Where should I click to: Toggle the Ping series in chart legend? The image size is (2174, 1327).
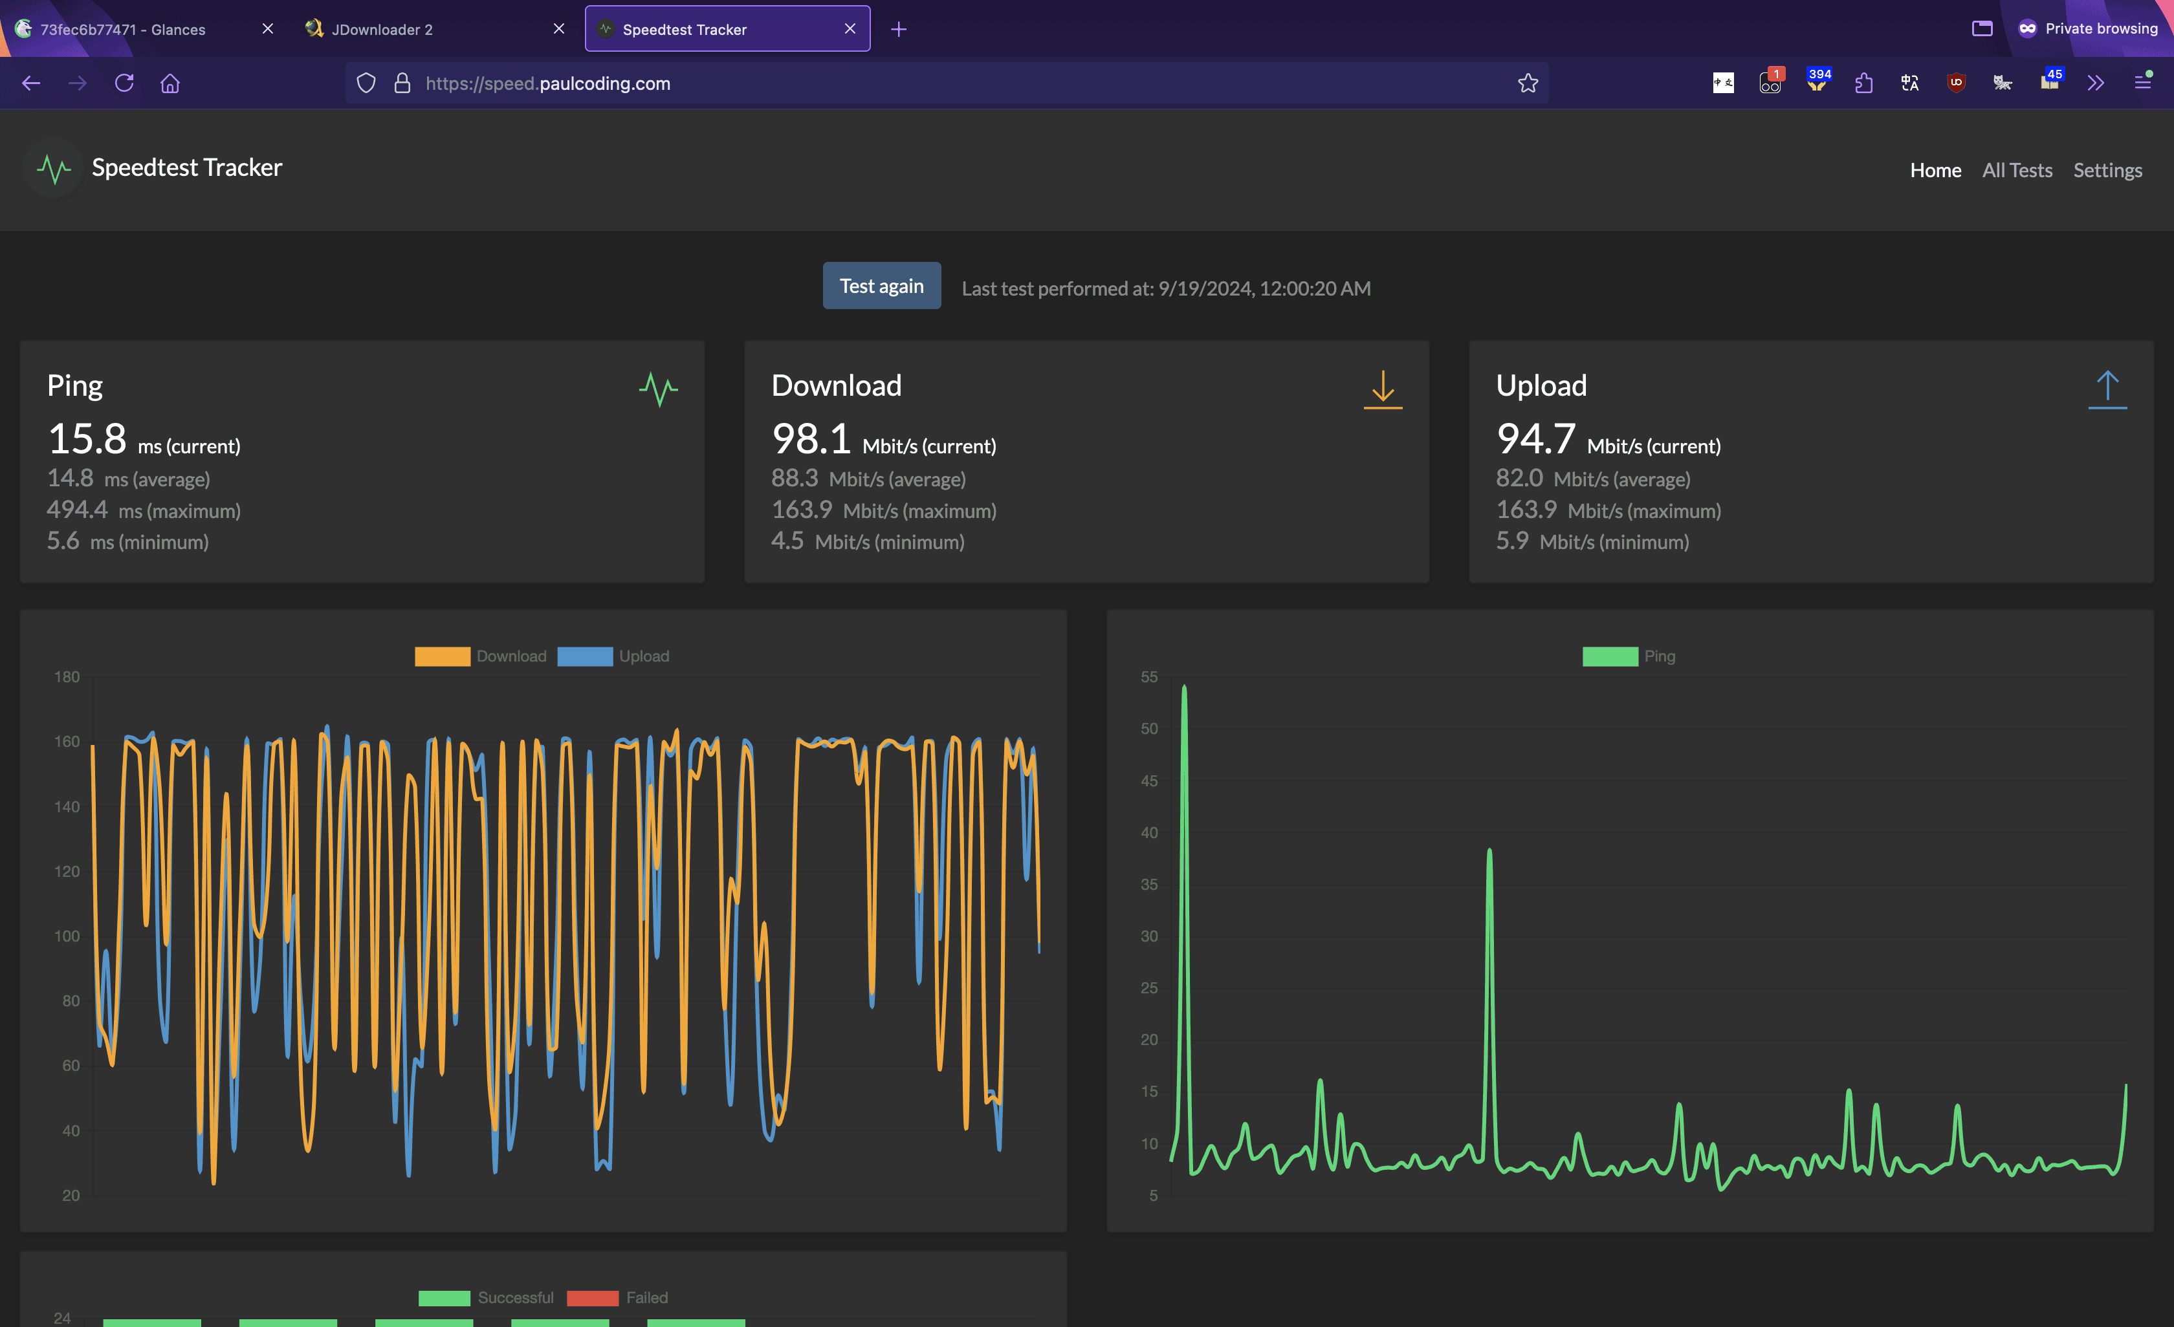tap(1629, 656)
